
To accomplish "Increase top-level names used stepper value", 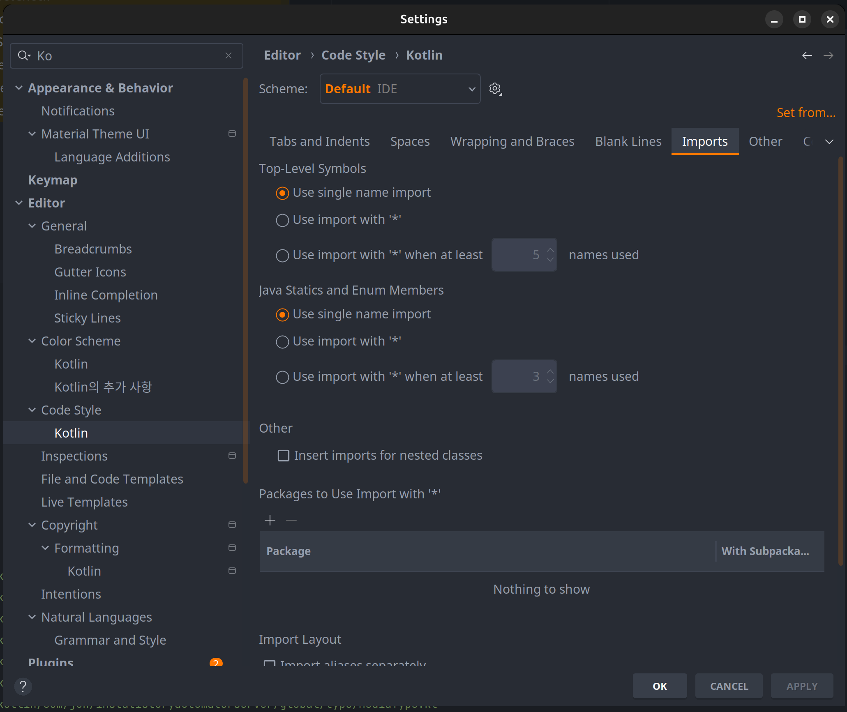I will pyautogui.click(x=550, y=249).
